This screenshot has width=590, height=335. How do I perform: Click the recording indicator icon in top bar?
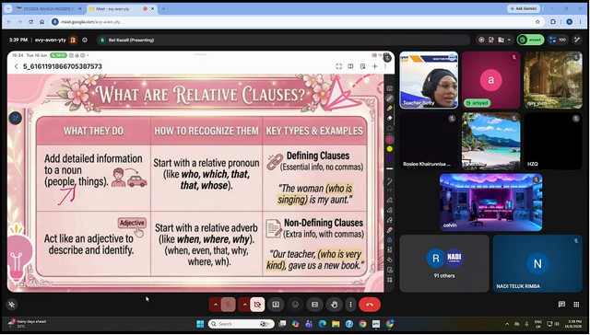(481, 40)
